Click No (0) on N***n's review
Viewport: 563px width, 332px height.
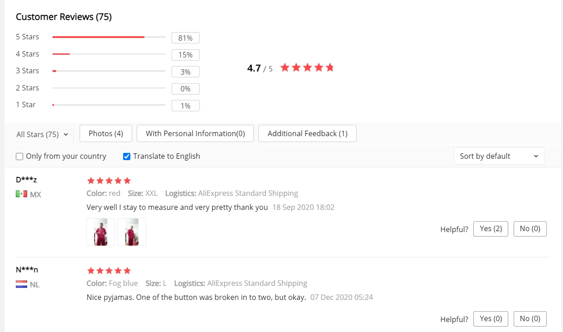(x=530, y=319)
